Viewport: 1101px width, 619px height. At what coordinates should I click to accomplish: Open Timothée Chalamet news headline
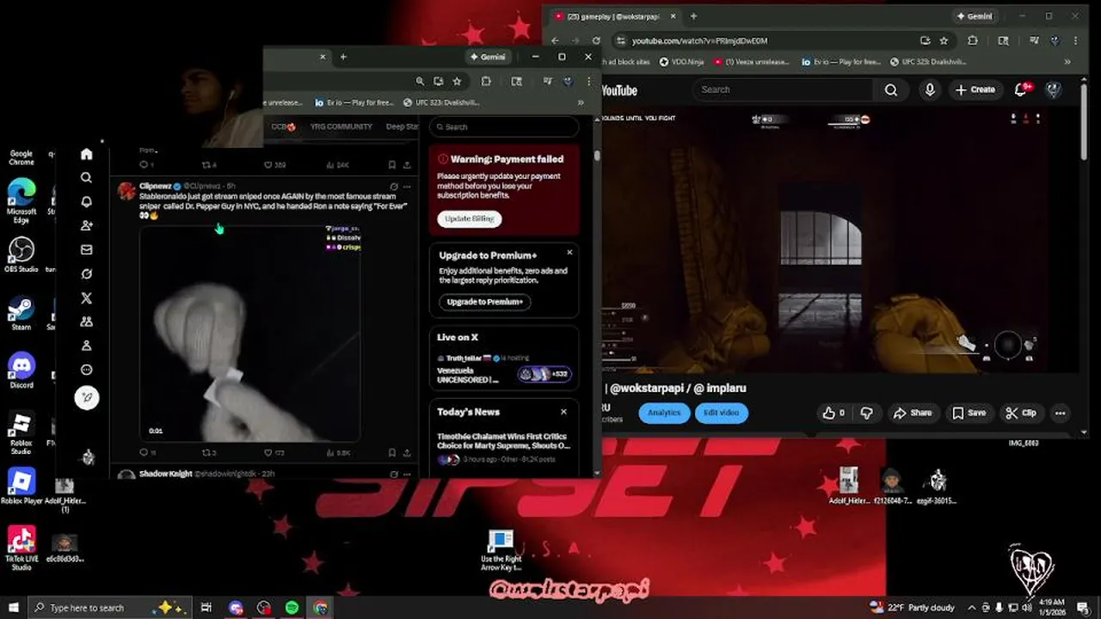tap(503, 441)
